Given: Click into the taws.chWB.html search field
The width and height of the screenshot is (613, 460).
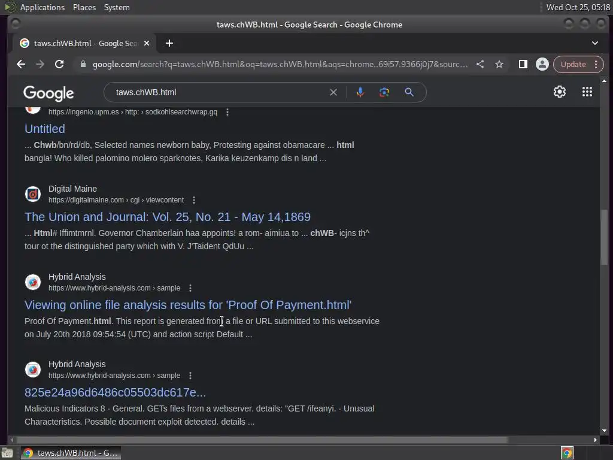Looking at the screenshot, I should point(219,92).
